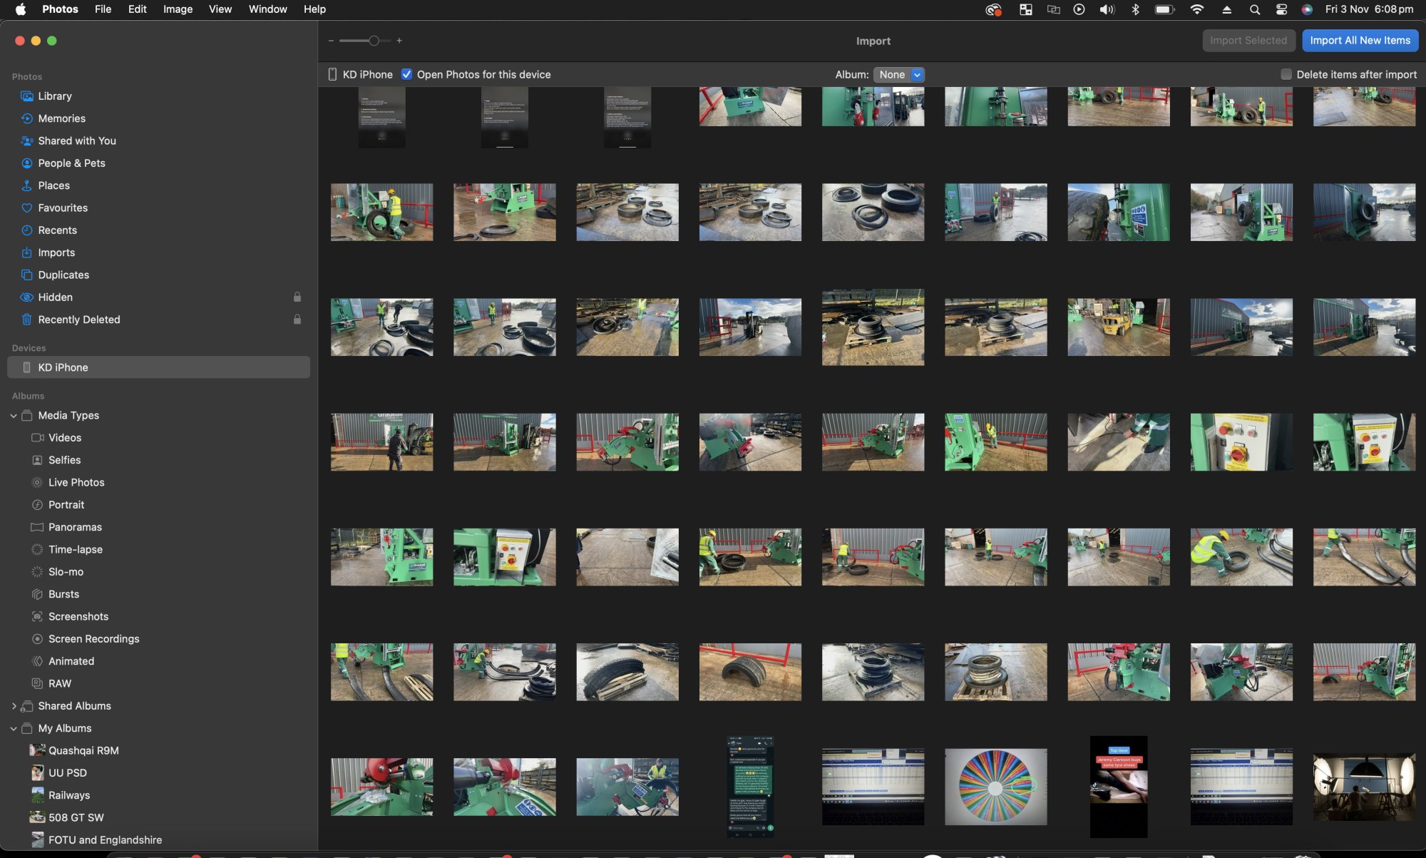
Task: Click Import All New Items button
Action: click(1360, 41)
